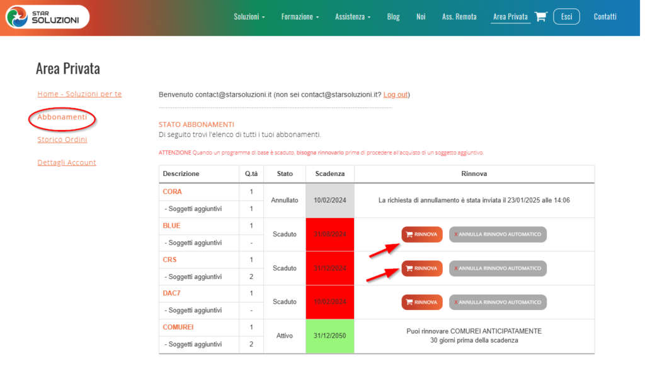Click the grey 10/02/2024 CORA expiry cell

pos(330,201)
